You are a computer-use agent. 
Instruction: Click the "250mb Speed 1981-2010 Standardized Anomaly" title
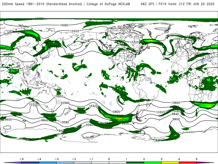[x=42, y=4]
